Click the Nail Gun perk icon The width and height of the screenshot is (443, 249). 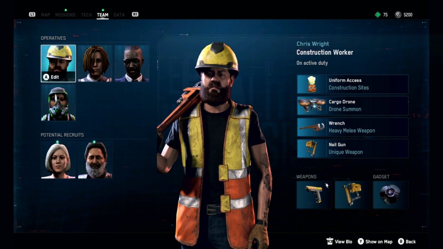(x=312, y=148)
